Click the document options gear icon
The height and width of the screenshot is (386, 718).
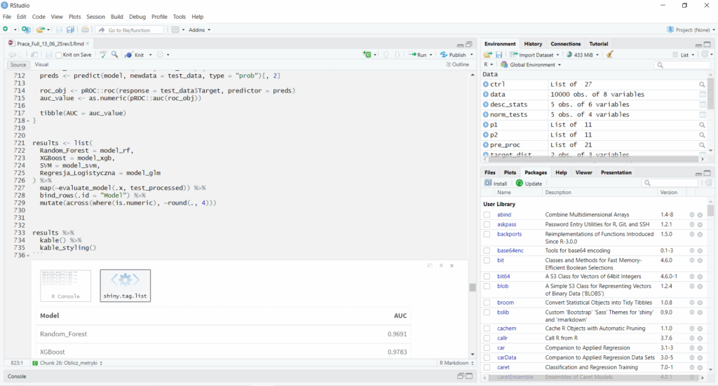tap(161, 55)
